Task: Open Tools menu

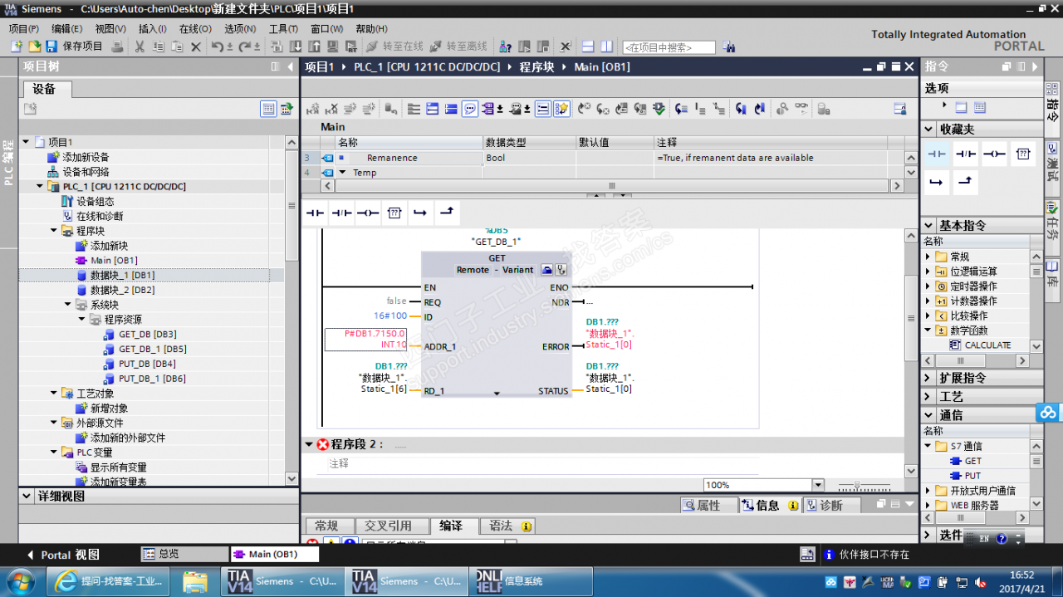Action: point(283,28)
